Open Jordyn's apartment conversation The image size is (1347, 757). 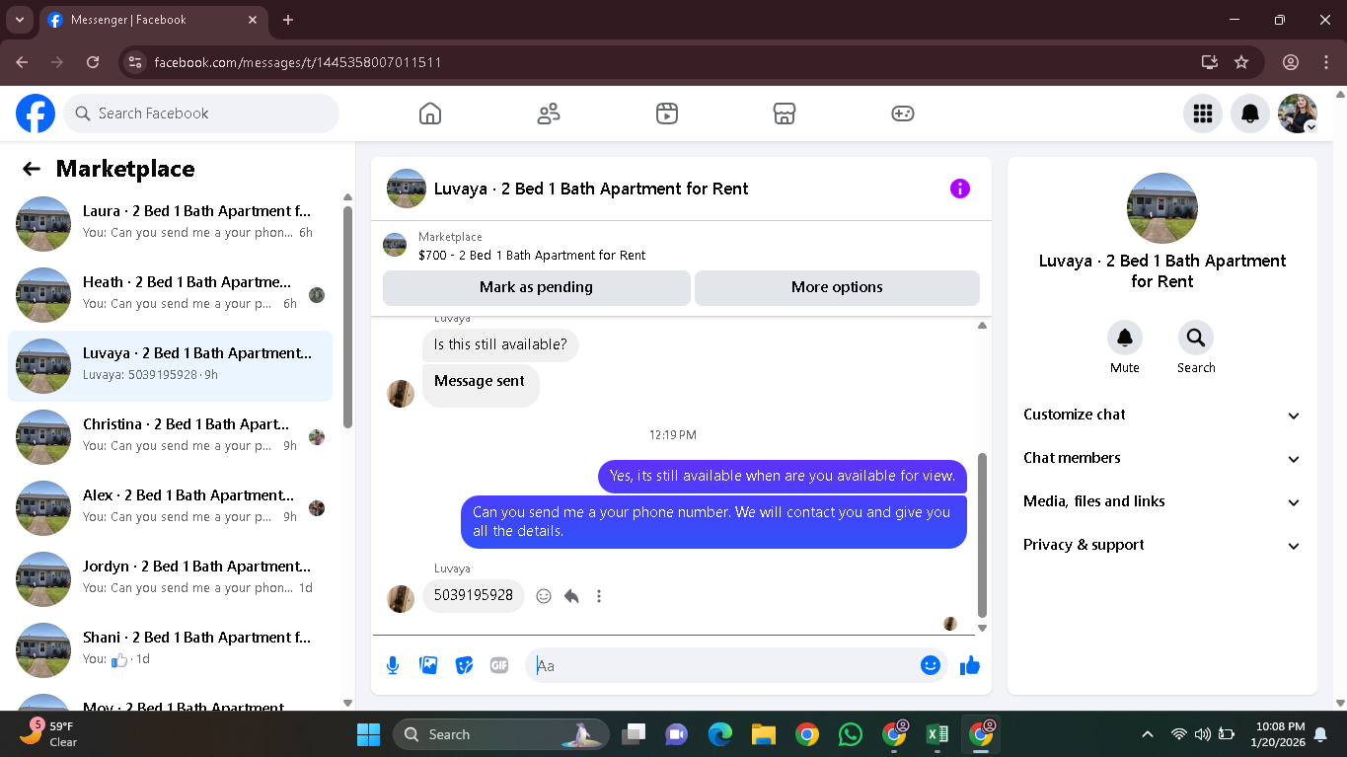170,579
